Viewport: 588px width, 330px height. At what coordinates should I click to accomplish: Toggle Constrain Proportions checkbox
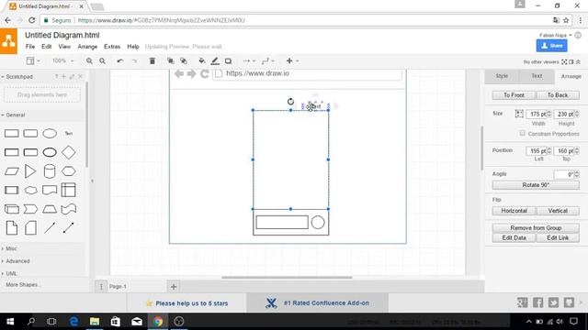pos(523,133)
